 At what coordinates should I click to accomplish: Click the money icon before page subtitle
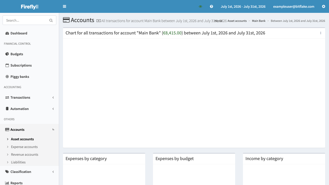pos(98,21)
